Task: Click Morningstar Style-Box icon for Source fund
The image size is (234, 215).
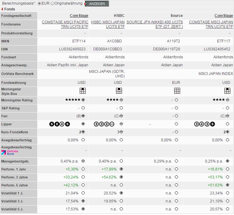Action: point(177,91)
